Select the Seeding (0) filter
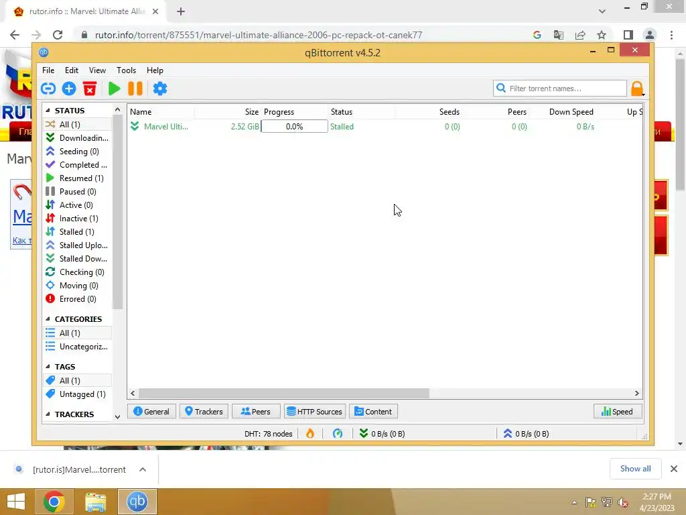 tap(78, 152)
